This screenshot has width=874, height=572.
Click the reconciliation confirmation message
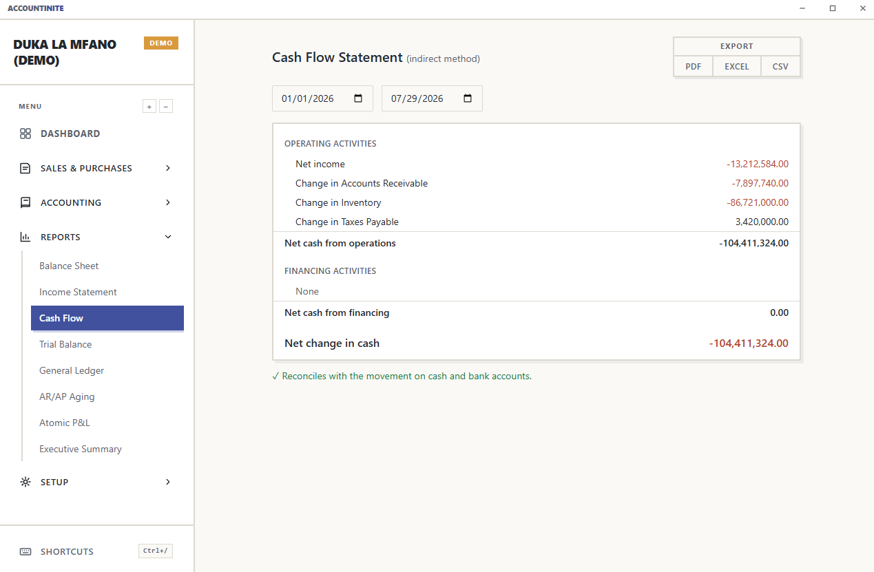point(402,376)
